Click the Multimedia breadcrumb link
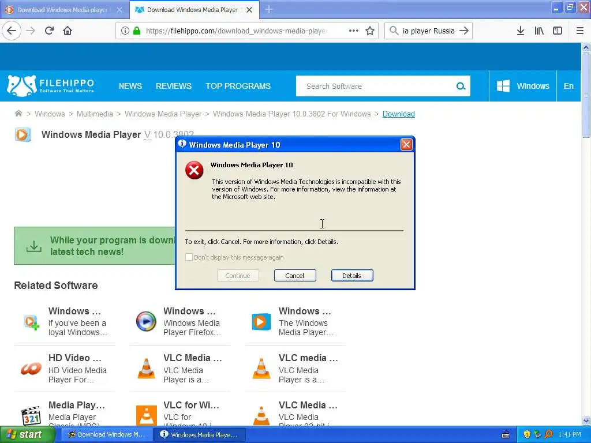This screenshot has height=443, width=591. click(95, 114)
